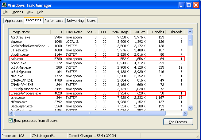
Task: Close the Task Manager window
Action: point(196,5)
